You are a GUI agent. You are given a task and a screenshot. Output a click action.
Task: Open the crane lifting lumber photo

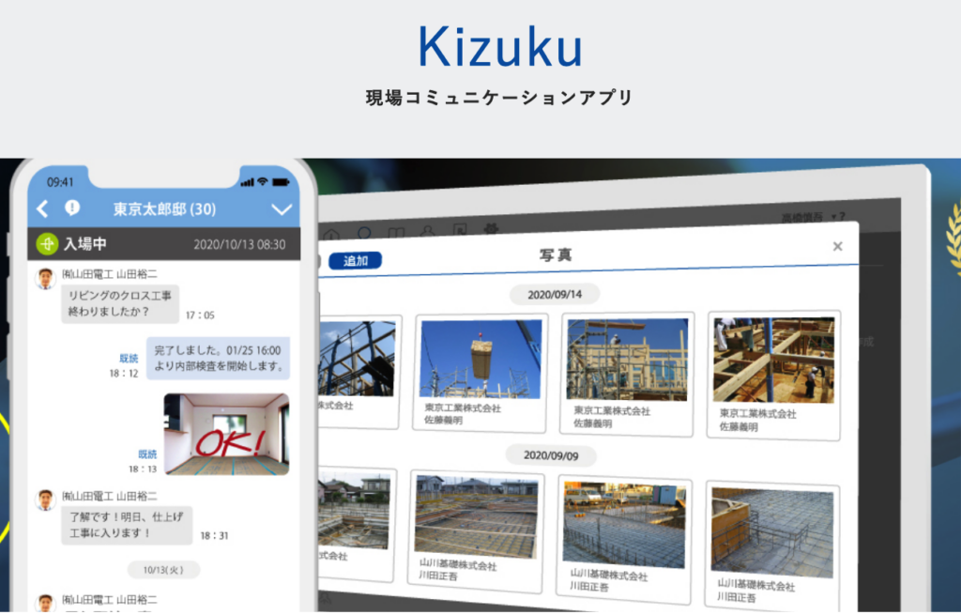point(480,358)
